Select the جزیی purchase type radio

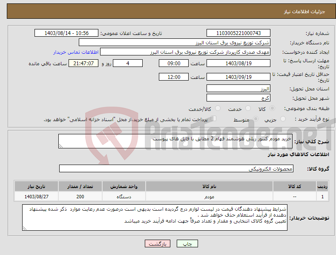point(283,119)
